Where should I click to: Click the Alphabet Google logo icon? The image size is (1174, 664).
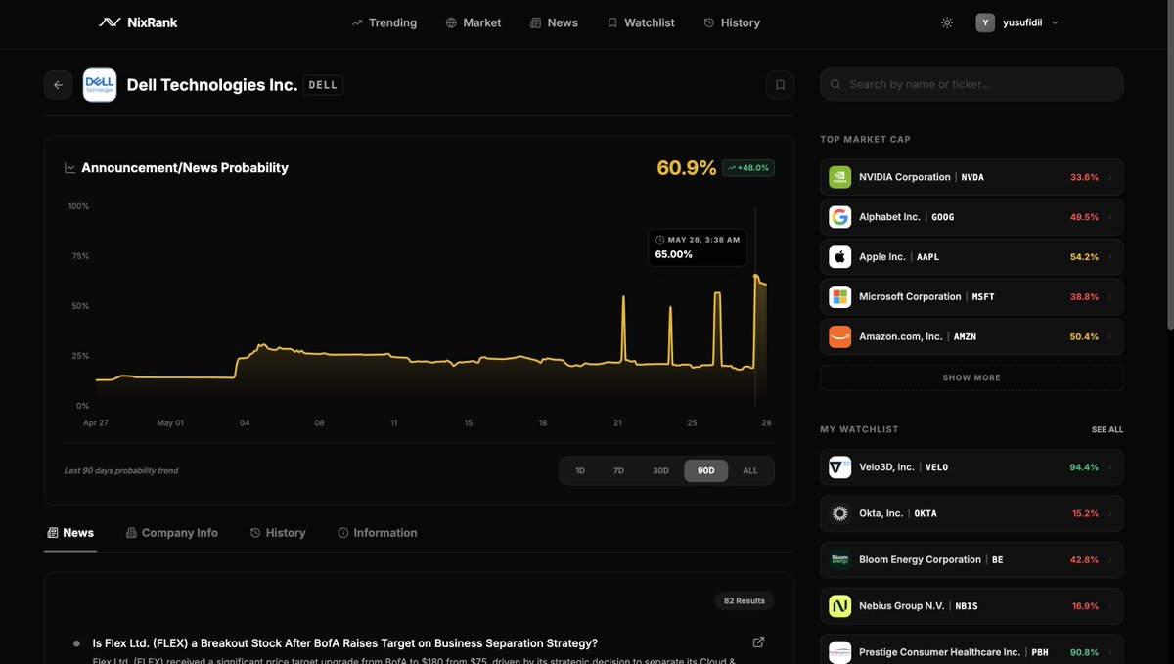point(839,217)
